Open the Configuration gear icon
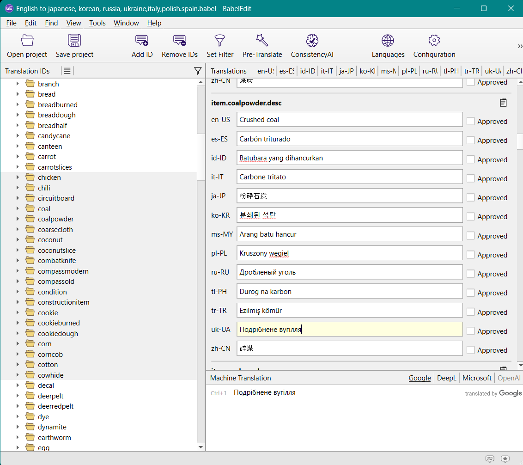Image resolution: width=523 pixels, height=465 pixels. (x=434, y=41)
